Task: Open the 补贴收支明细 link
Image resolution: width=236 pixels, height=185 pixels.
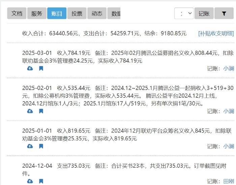Action: tap(216, 33)
